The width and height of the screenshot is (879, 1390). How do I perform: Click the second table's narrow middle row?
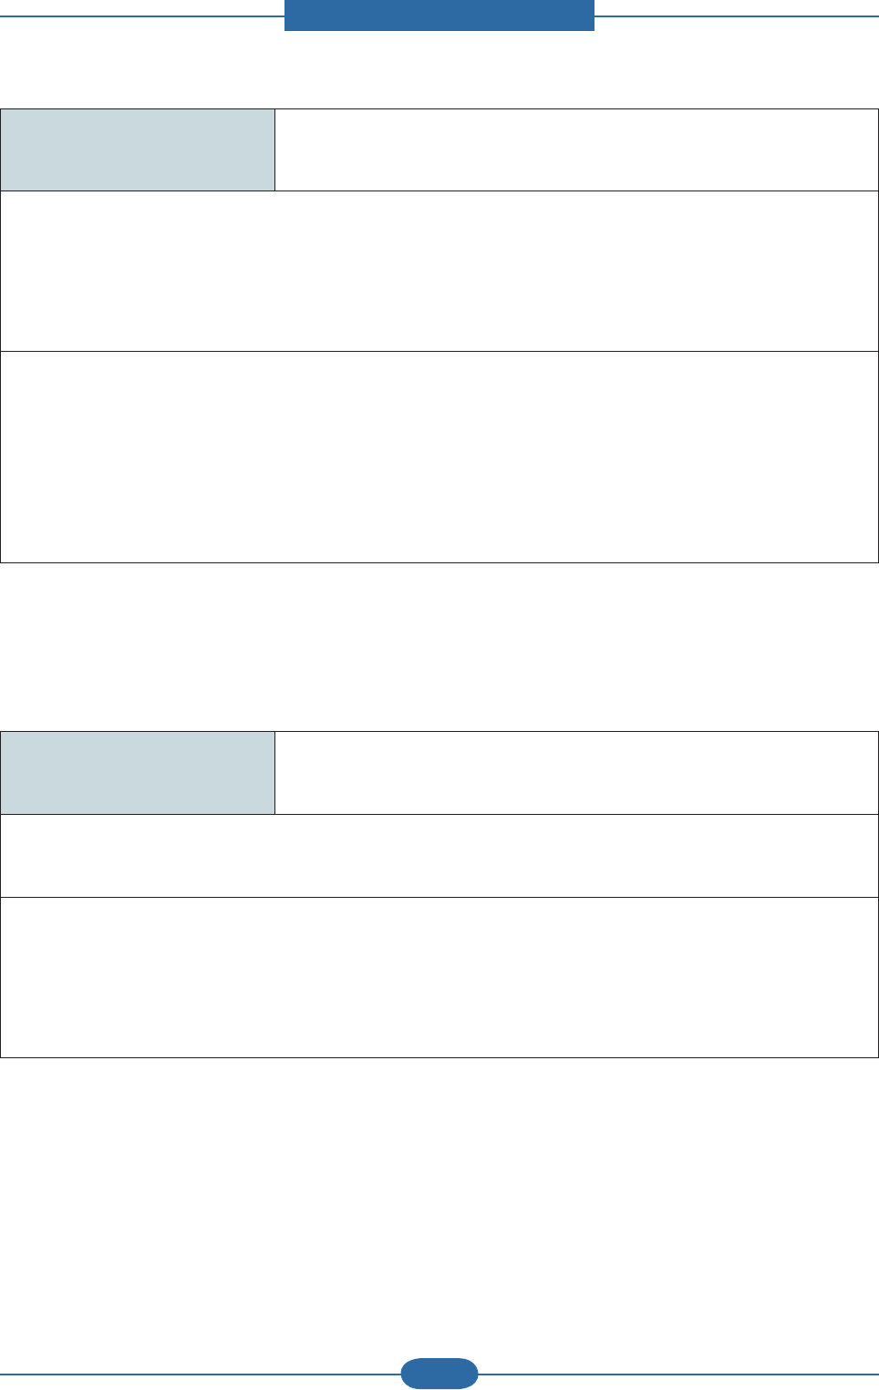coord(439,855)
